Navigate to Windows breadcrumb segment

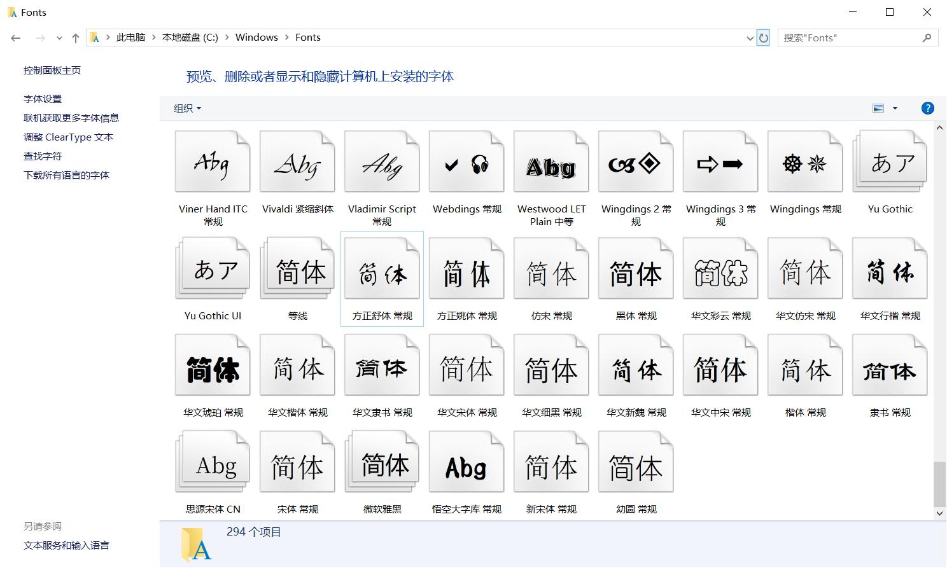pyautogui.click(x=256, y=38)
